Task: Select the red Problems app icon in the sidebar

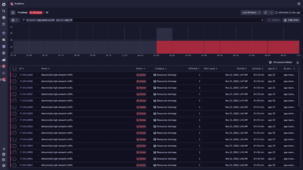Action: pos(4,80)
